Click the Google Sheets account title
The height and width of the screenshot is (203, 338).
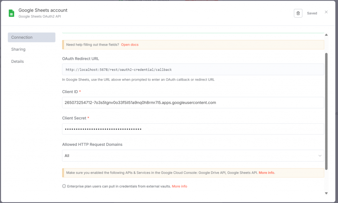43,10
